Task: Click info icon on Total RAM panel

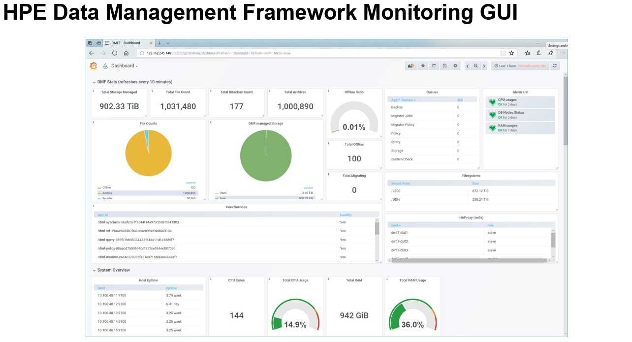Action: [328, 279]
